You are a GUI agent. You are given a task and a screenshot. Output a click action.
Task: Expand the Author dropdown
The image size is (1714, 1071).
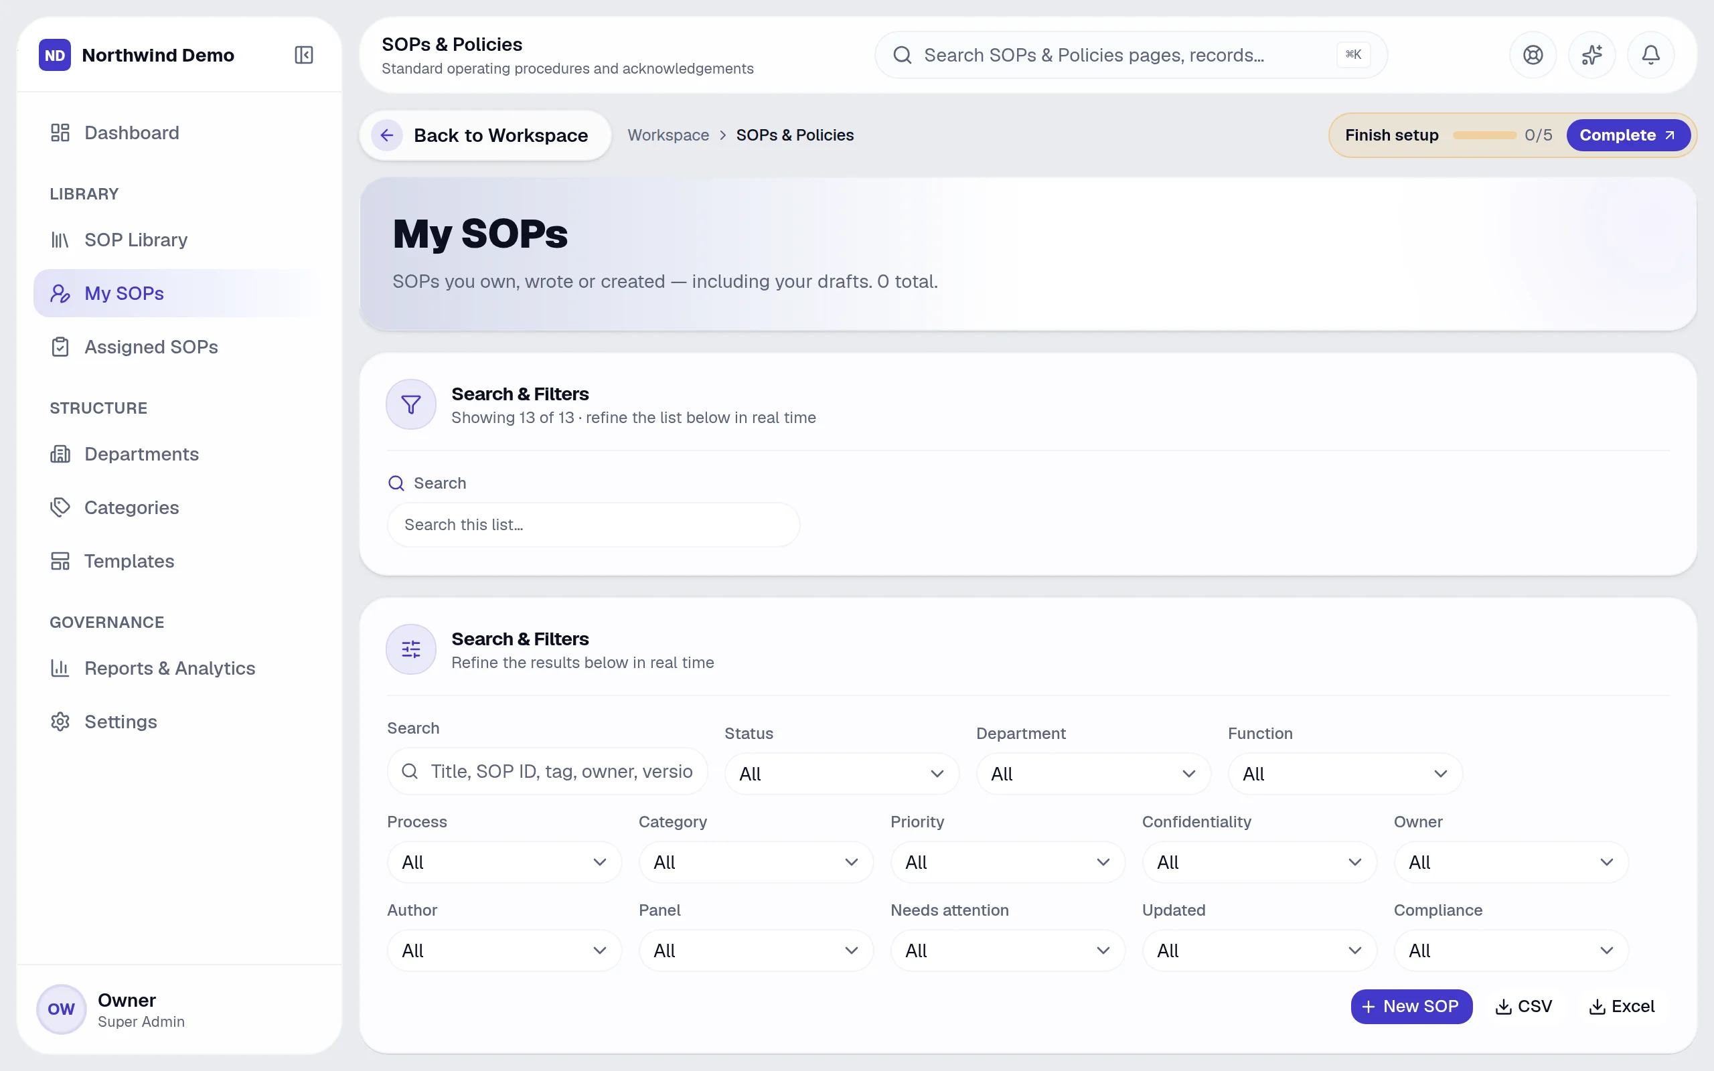[504, 951]
